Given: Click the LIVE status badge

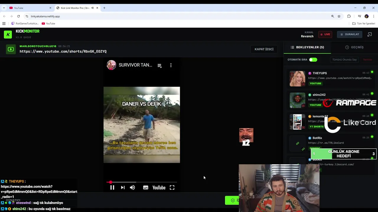Looking at the screenshot, I should tap(325, 34).
